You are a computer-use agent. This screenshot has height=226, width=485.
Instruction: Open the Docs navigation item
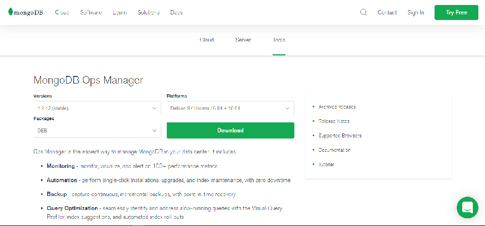[x=177, y=12]
